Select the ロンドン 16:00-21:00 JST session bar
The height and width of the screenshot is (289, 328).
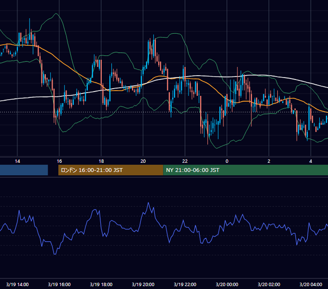[110, 170]
